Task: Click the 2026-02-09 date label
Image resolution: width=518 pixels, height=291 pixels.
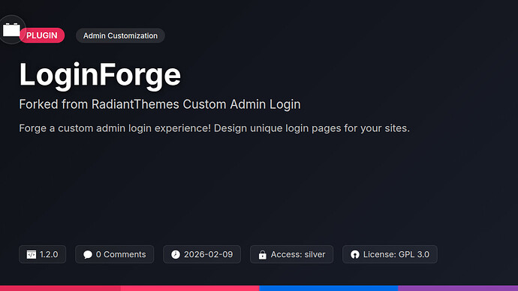Action: (x=209, y=254)
